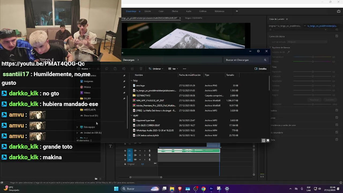Toggle color wheels section checkbox
The width and height of the screenshot is (343, 193).
[x=337, y=125]
